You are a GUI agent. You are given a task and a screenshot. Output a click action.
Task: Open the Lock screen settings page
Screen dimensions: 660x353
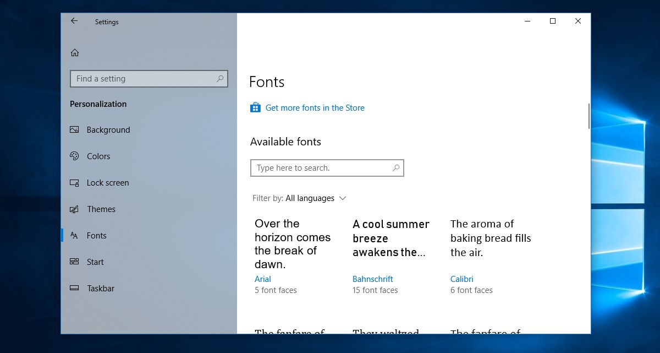108,183
